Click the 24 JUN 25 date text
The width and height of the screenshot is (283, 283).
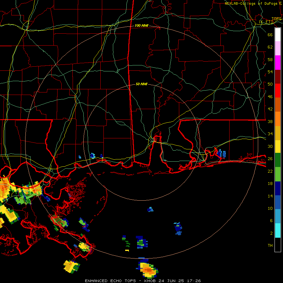tap(171, 281)
